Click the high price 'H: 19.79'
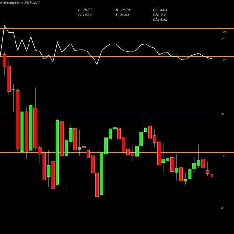The image size is (234, 234). (123, 10)
